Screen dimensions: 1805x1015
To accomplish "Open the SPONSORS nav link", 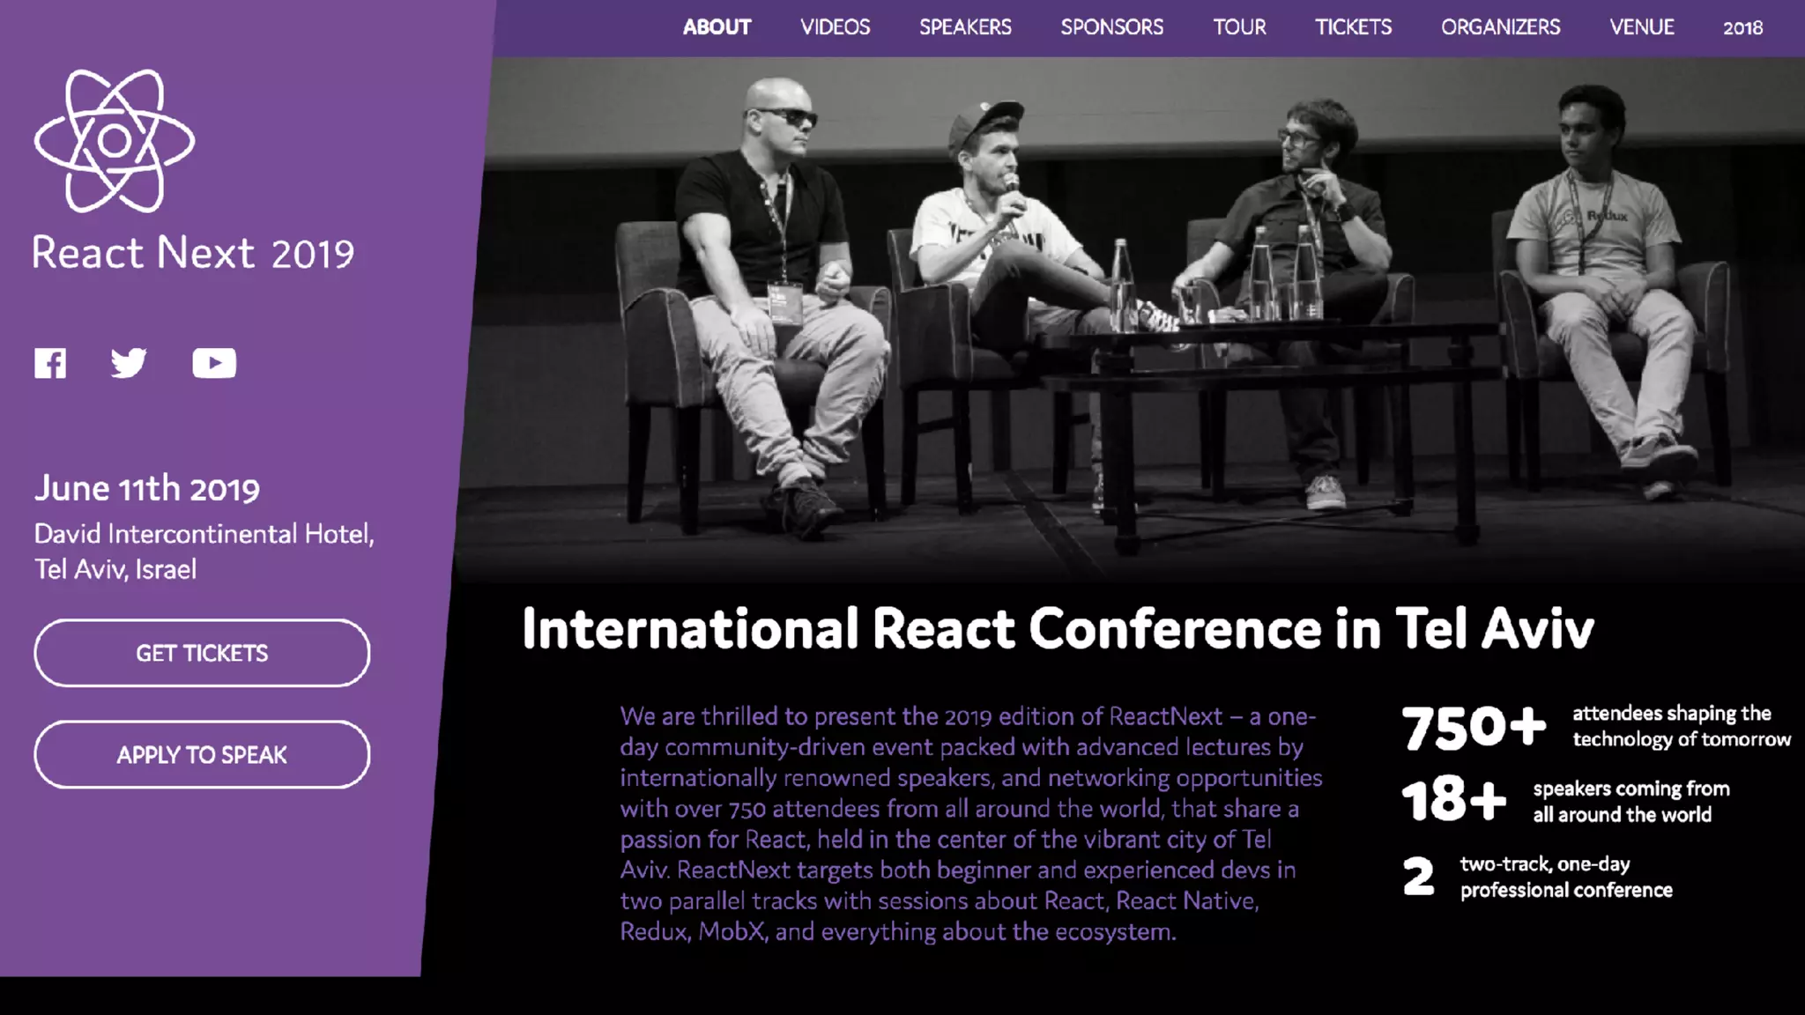I will (1111, 27).
